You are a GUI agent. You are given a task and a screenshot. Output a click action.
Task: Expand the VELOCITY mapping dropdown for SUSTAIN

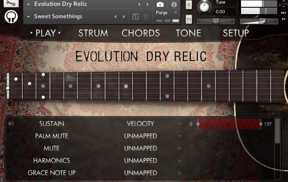pos(180,124)
